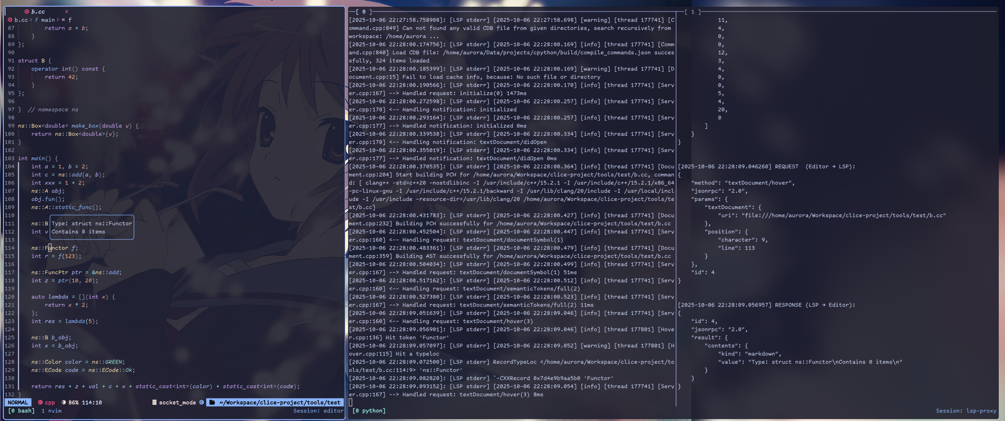The image size is (1005, 421).
Task: Select the b.cc breadcrumb file segment
Action: [x=21, y=20]
